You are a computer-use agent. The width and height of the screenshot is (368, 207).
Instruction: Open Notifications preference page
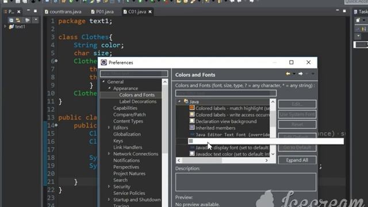click(x=126, y=160)
